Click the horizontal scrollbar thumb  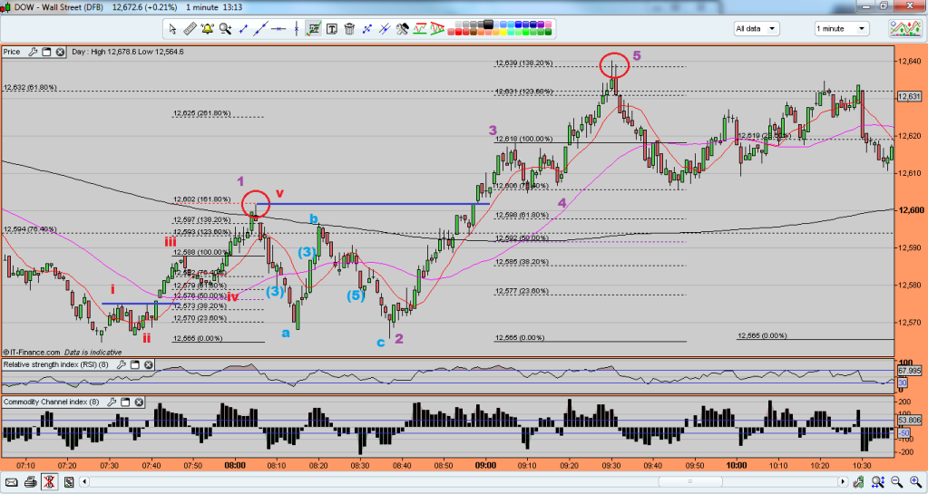tap(690, 481)
